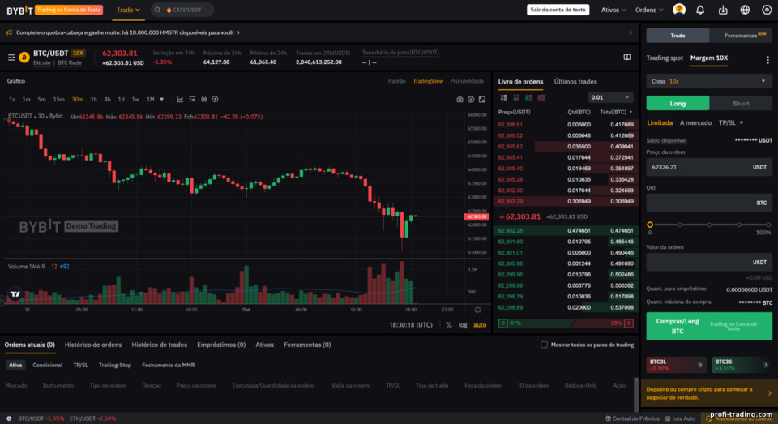Click the quantity percentage slider handle

pos(649,225)
